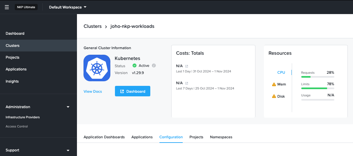This screenshot has width=353, height=156.
Task: Open the View Docs link
Action: tap(93, 91)
